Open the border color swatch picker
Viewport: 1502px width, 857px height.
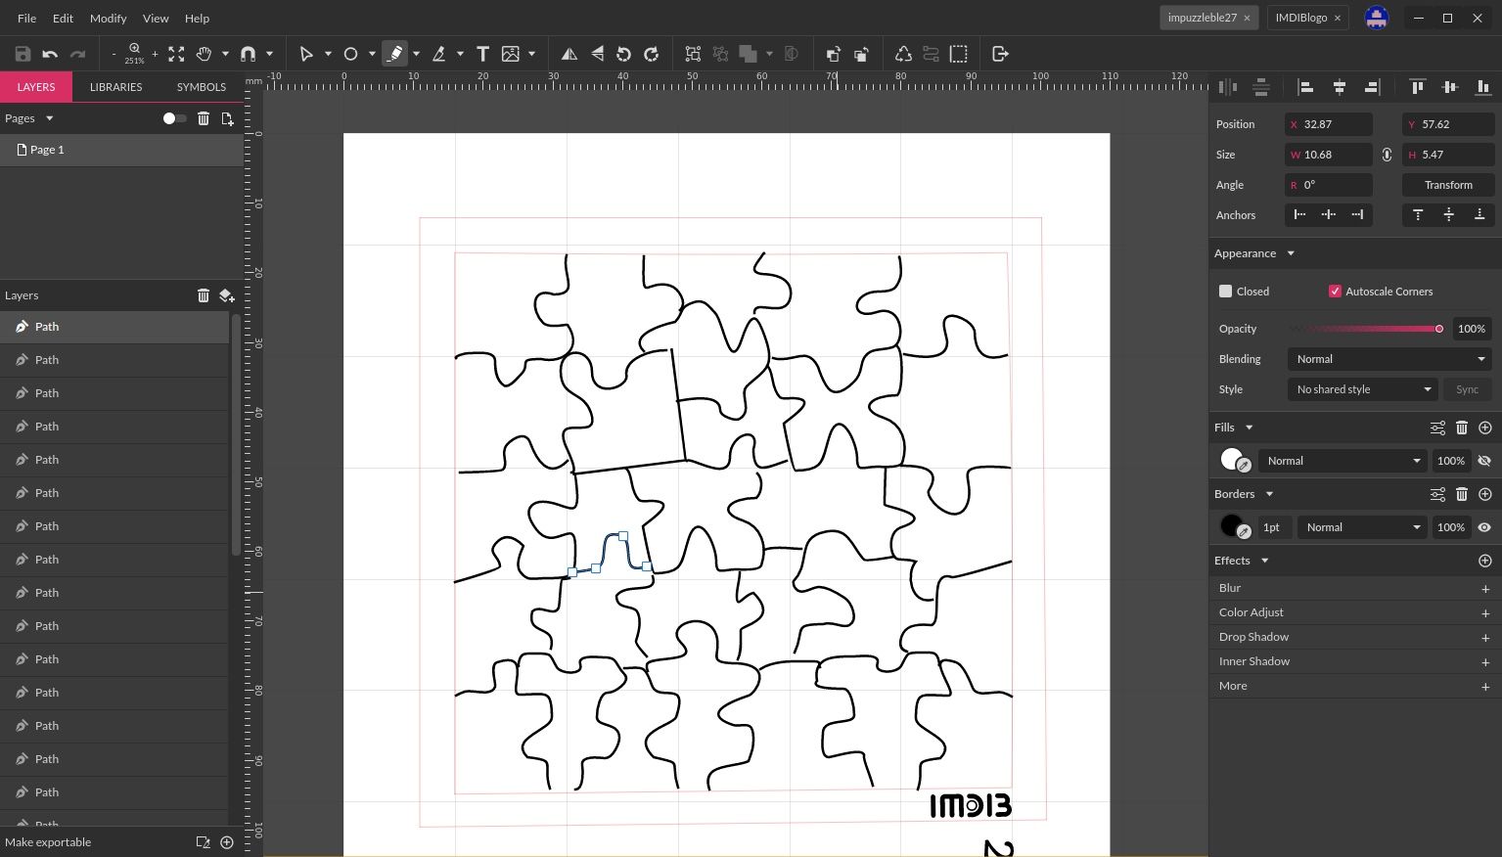point(1232,526)
